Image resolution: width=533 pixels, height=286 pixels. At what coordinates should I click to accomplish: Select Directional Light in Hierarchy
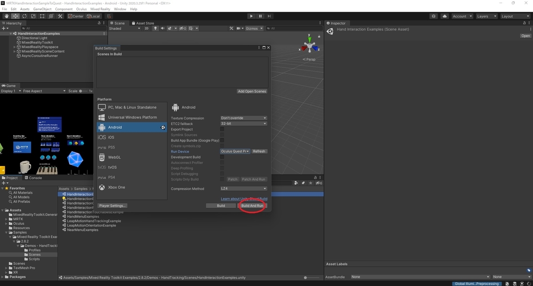[x=34, y=38]
